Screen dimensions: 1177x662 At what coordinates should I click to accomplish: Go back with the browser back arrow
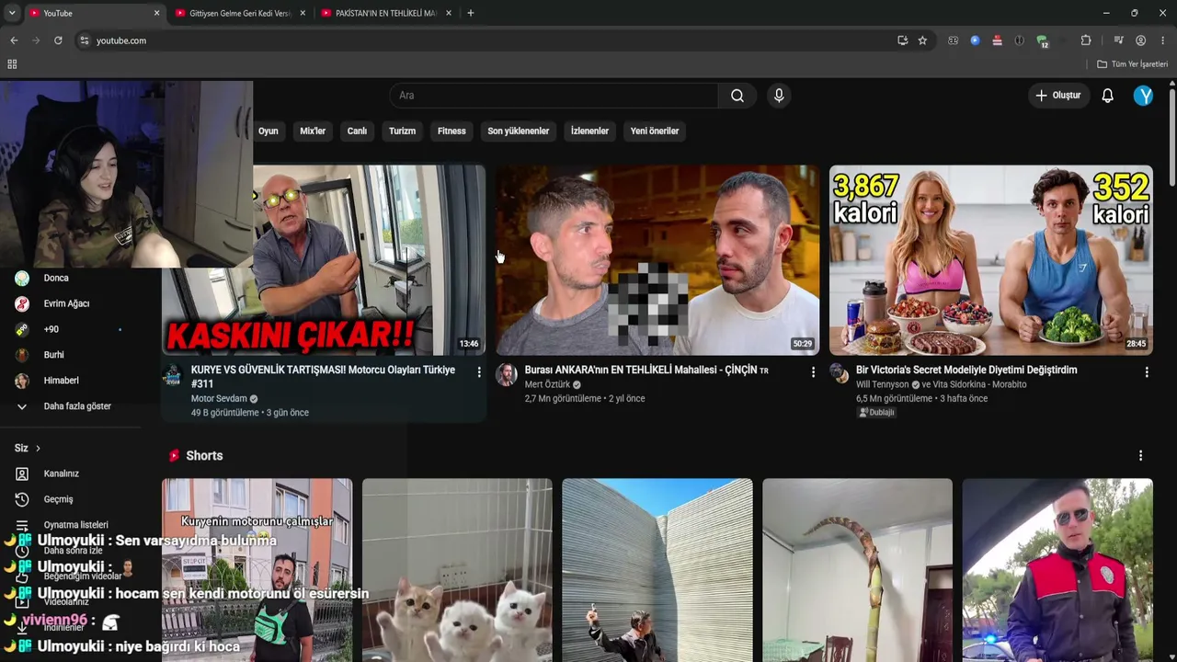point(14,40)
